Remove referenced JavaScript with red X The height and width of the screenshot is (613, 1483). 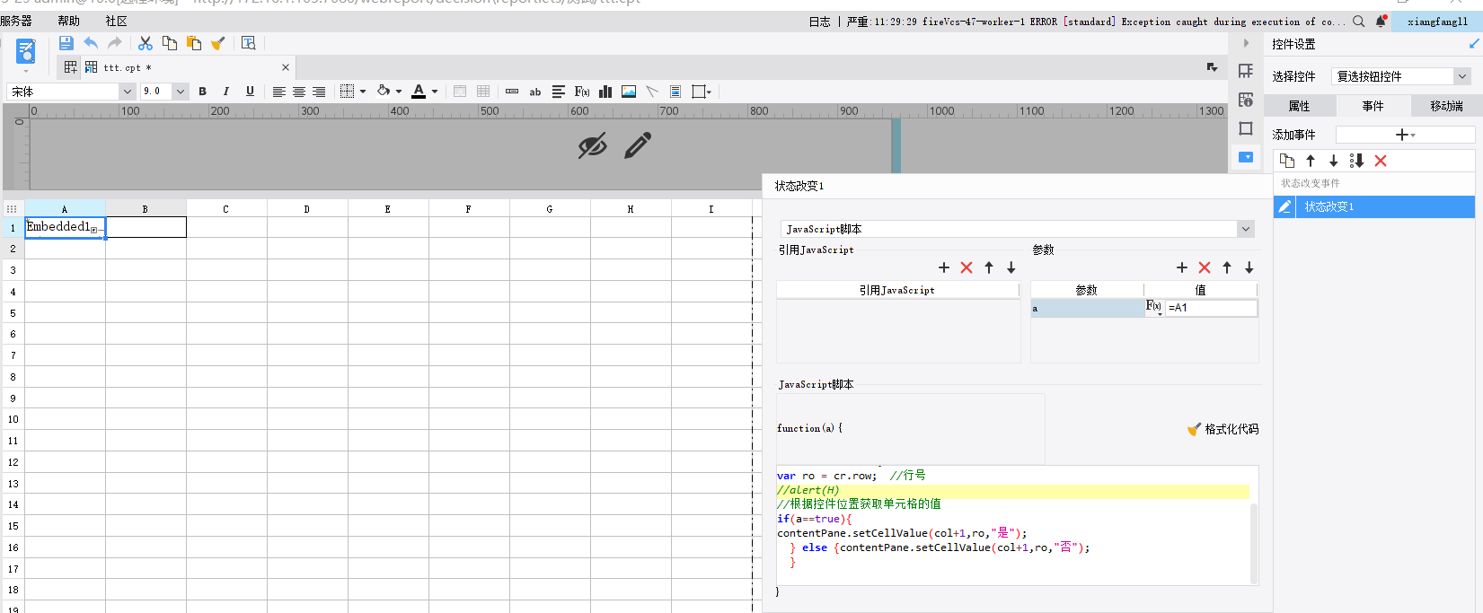click(x=967, y=267)
